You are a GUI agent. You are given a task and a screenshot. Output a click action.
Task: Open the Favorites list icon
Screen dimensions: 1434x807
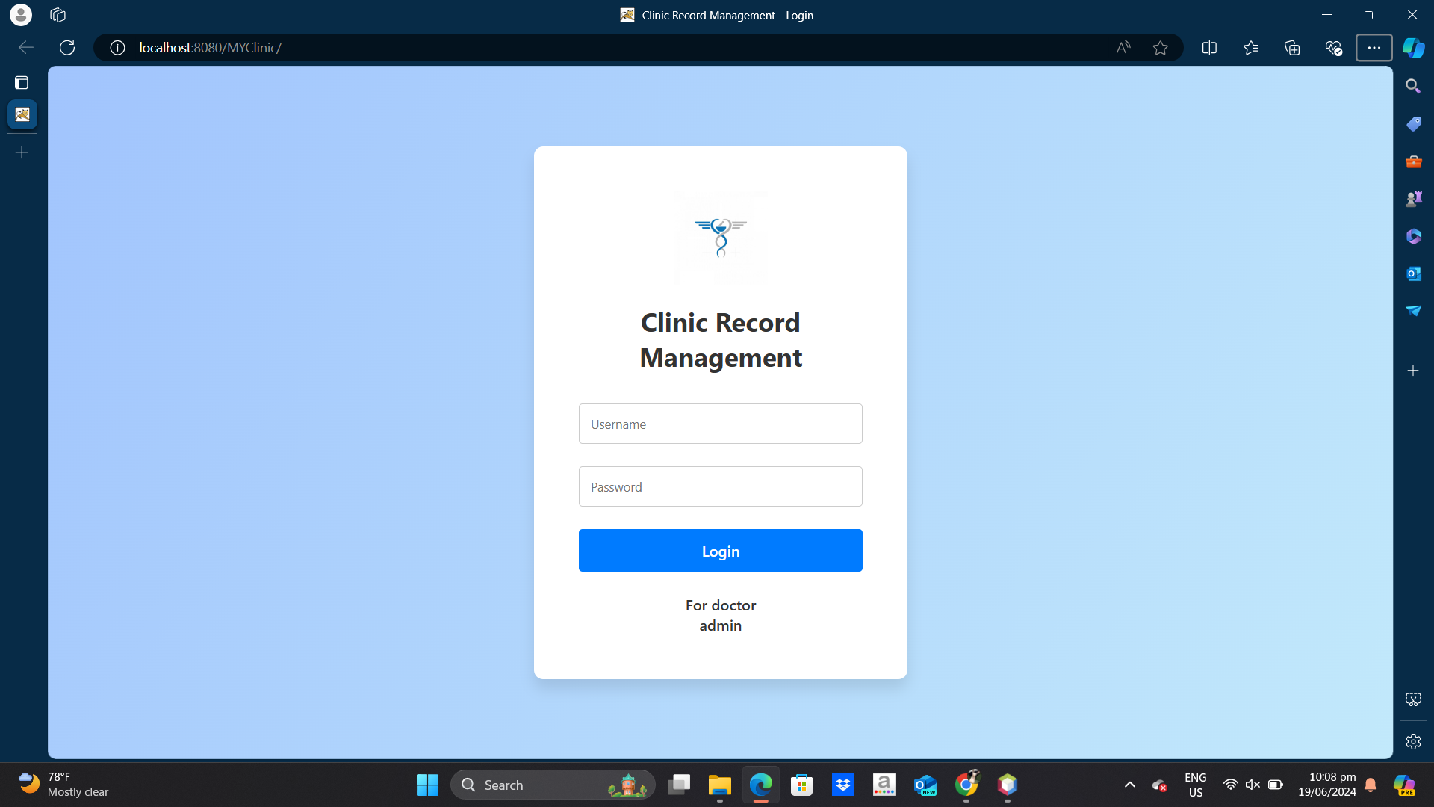tap(1251, 48)
